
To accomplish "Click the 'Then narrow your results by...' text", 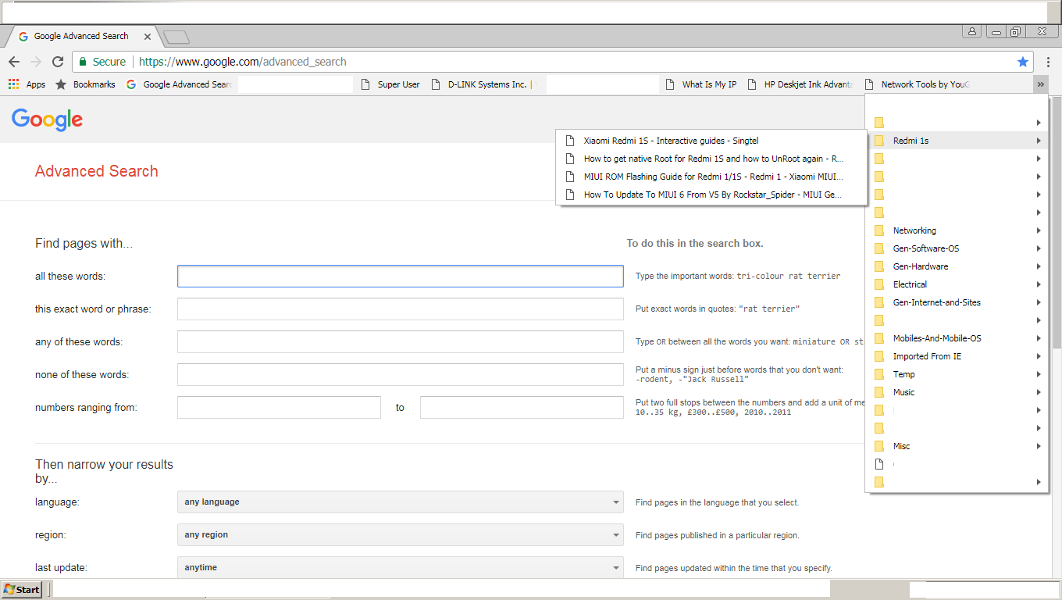I will 105,471.
